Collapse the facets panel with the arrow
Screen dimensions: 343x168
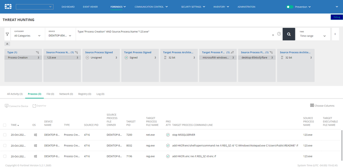pyautogui.click(x=8, y=44)
